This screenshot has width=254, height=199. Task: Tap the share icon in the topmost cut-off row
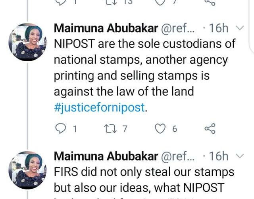coord(209,2)
